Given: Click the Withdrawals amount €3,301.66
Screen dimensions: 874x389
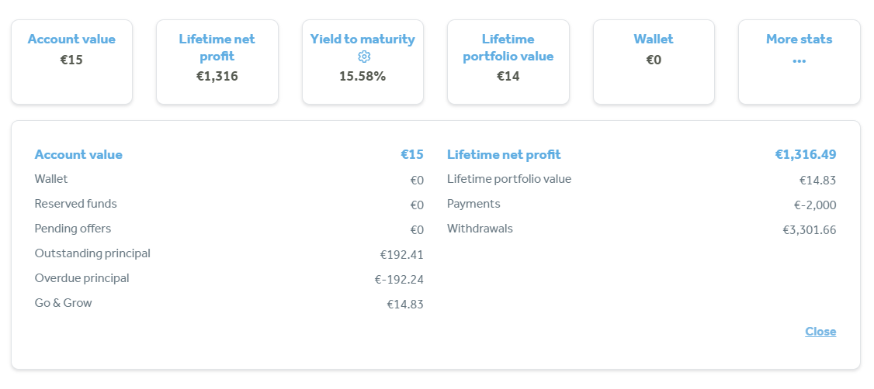Looking at the screenshot, I should [x=810, y=230].
